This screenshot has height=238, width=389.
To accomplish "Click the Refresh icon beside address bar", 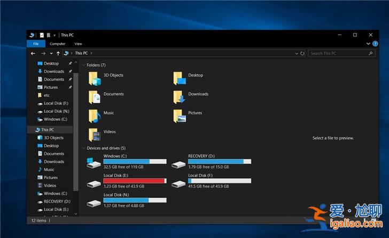I will (302, 53).
